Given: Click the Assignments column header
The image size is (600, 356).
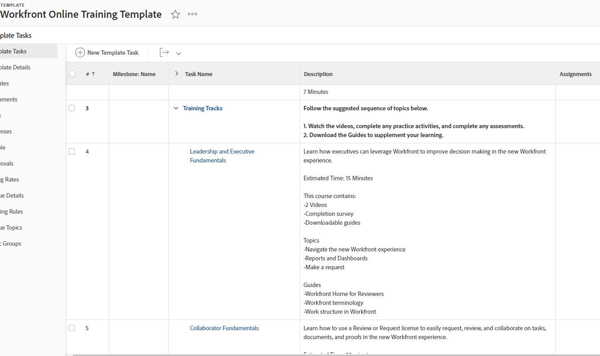Looking at the screenshot, I should pos(576,74).
